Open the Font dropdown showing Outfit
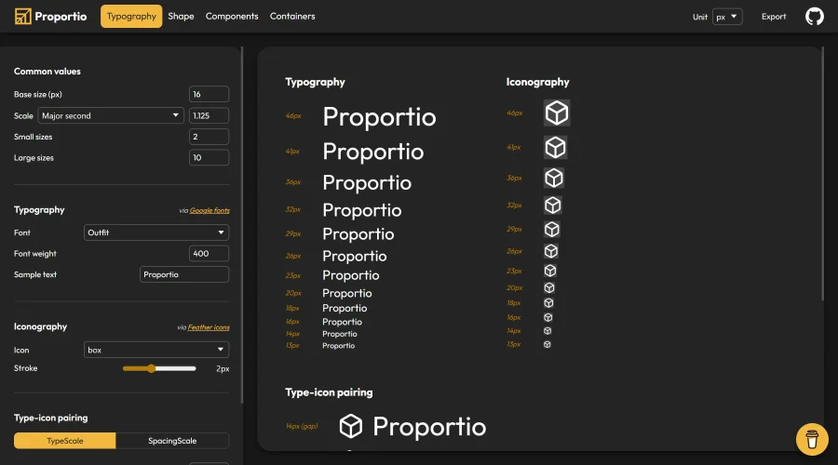Viewport: 838px width, 465px height. (x=156, y=232)
